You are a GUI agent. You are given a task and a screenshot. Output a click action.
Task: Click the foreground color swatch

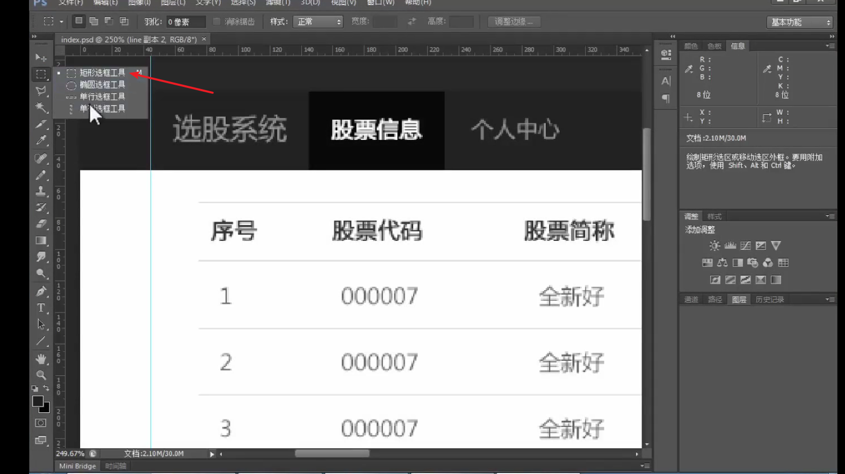tap(38, 401)
